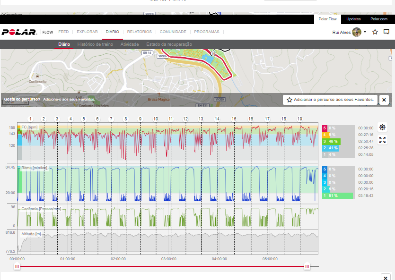Open the chart settings gear icon
Viewport: 395px width, 280px height.
(x=383, y=127)
